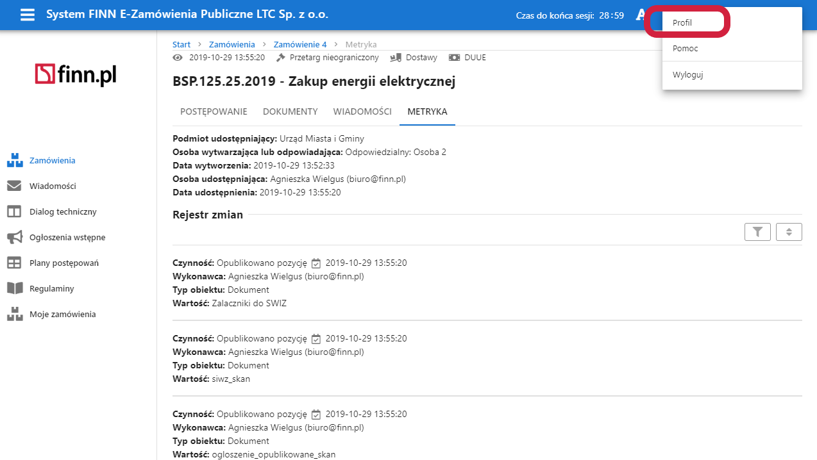Click calendar icon in siwz_skan entry
The width and height of the screenshot is (817, 460).
pyautogui.click(x=316, y=339)
